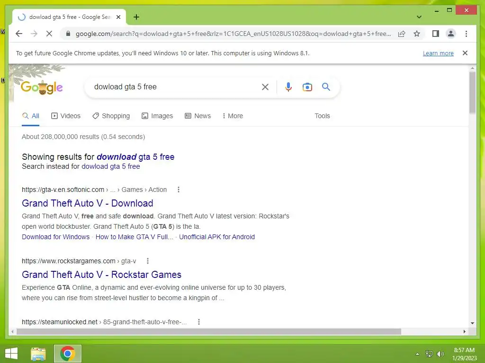485x363 pixels.
Task: Share this page icon in address bar
Action: click(402, 34)
